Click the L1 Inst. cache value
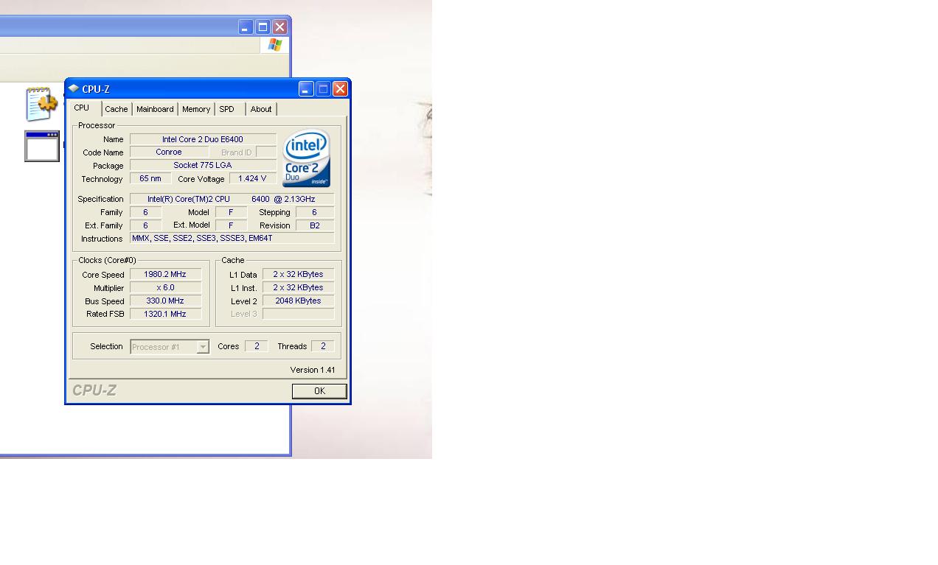938x565 pixels. coord(298,287)
